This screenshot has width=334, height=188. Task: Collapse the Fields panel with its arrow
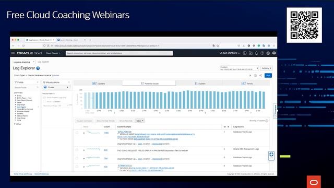click(x=38, y=83)
